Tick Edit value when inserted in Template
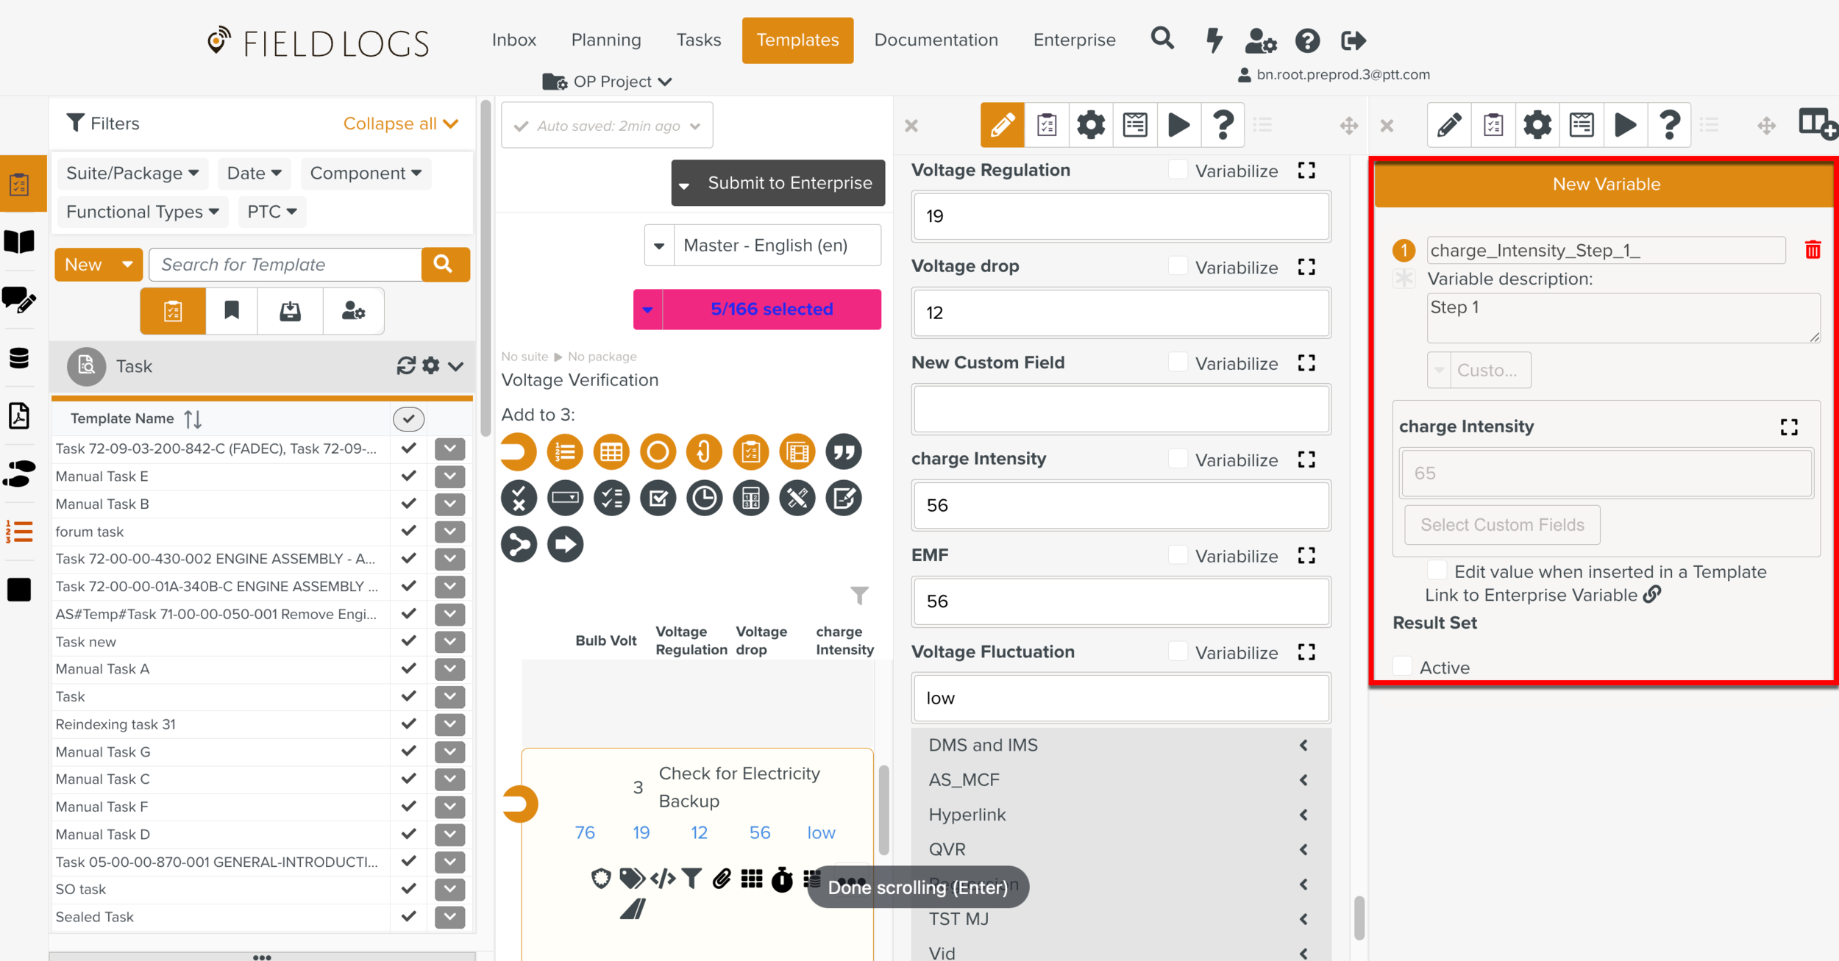The image size is (1839, 961). 1436,571
